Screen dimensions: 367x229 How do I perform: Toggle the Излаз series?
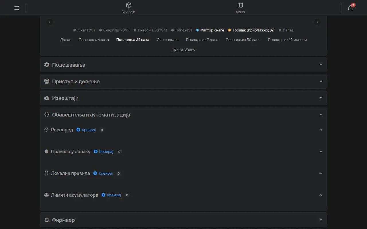click(286, 30)
